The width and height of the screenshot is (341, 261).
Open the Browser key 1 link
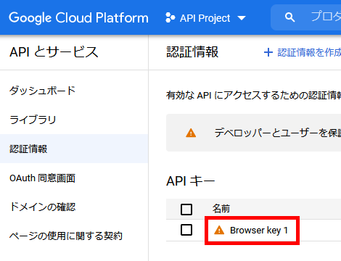[x=259, y=231]
